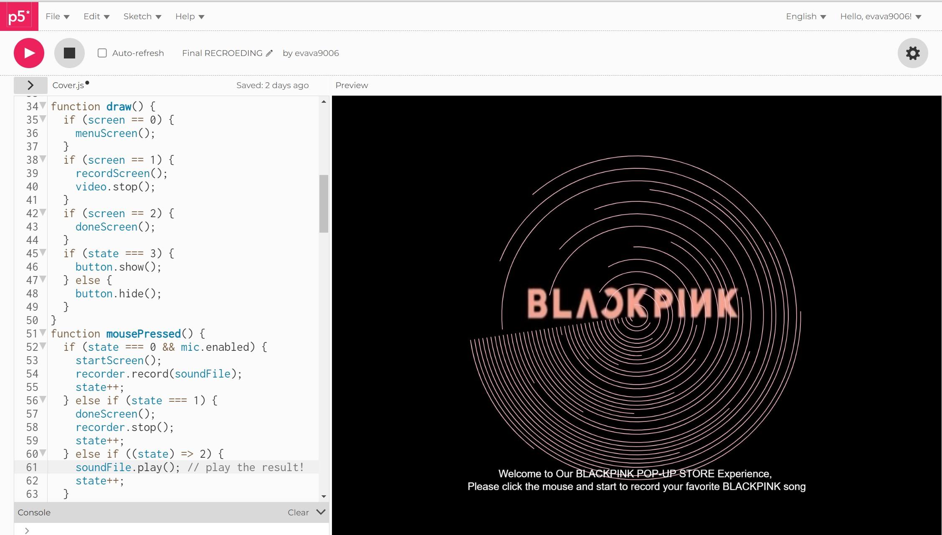Collapse code fold arrow at line 51
The width and height of the screenshot is (942, 535).
point(43,333)
